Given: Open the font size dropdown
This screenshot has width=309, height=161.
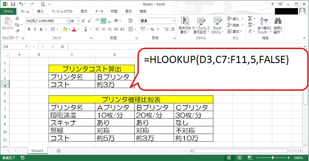Looking at the screenshot, I should [x=78, y=21].
